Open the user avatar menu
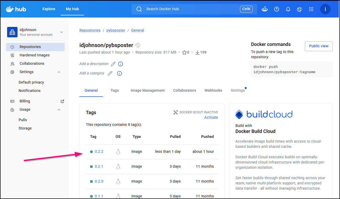340x199 pixels. tap(325, 9)
